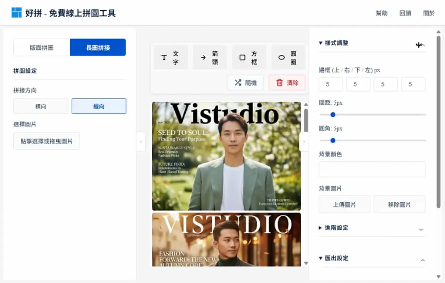Open the 關於 about link
Screen dimensions: 445x283
tap(429, 13)
